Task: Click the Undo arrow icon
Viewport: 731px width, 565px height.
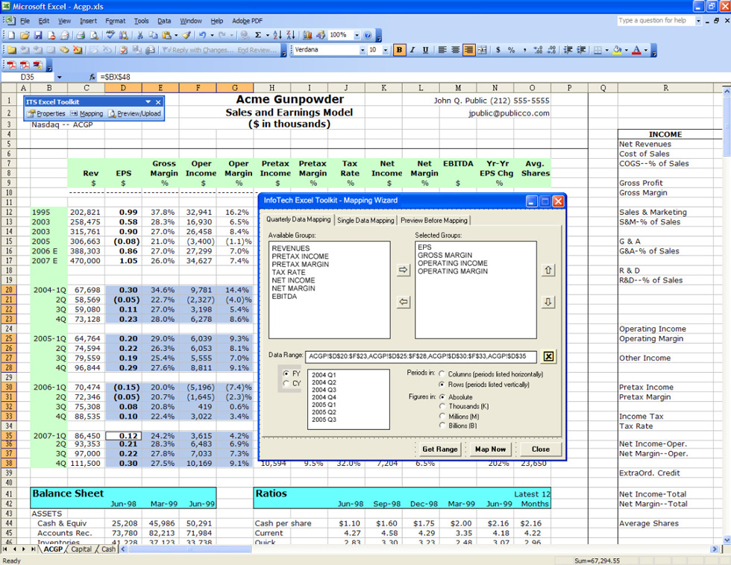Action: click(x=203, y=35)
